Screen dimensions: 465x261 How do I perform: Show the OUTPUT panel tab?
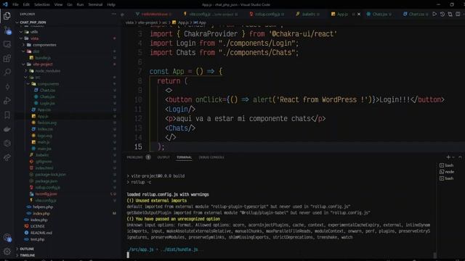tap(163, 157)
